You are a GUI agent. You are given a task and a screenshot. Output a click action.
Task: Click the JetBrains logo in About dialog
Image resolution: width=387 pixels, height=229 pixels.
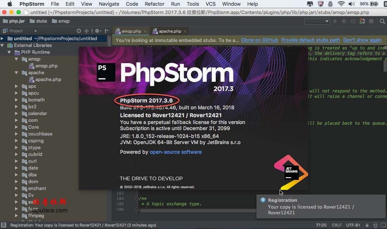[x=291, y=172]
